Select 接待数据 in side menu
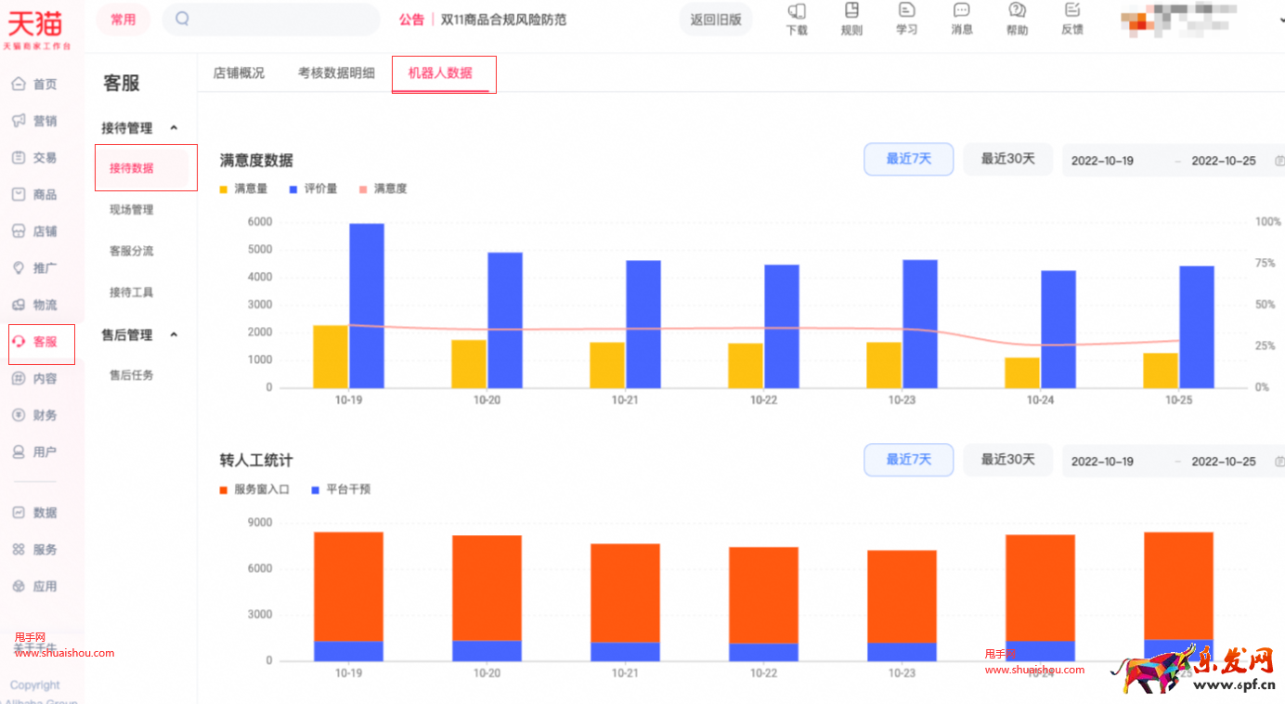This screenshot has width=1285, height=704. tap(132, 168)
